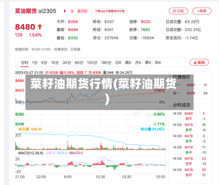Select the 分时 chart tab

25,63
